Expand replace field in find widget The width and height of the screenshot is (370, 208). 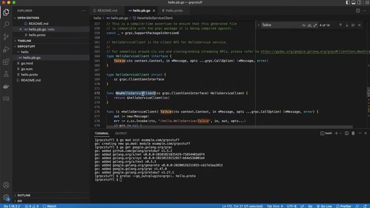pos(258,25)
